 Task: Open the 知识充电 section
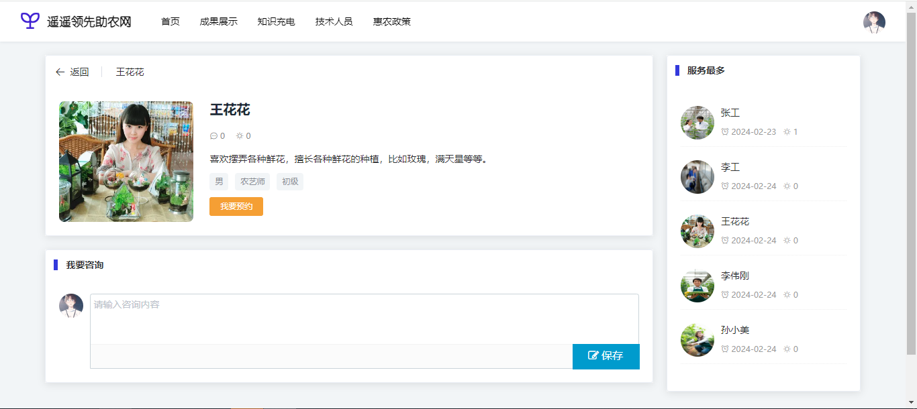276,21
